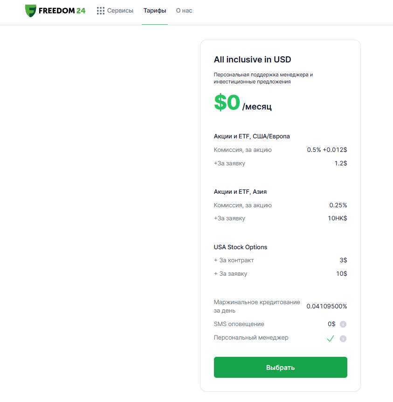The image size is (393, 402).
Task: Click the 0.04109500% margin lending rate
Action: (326, 306)
